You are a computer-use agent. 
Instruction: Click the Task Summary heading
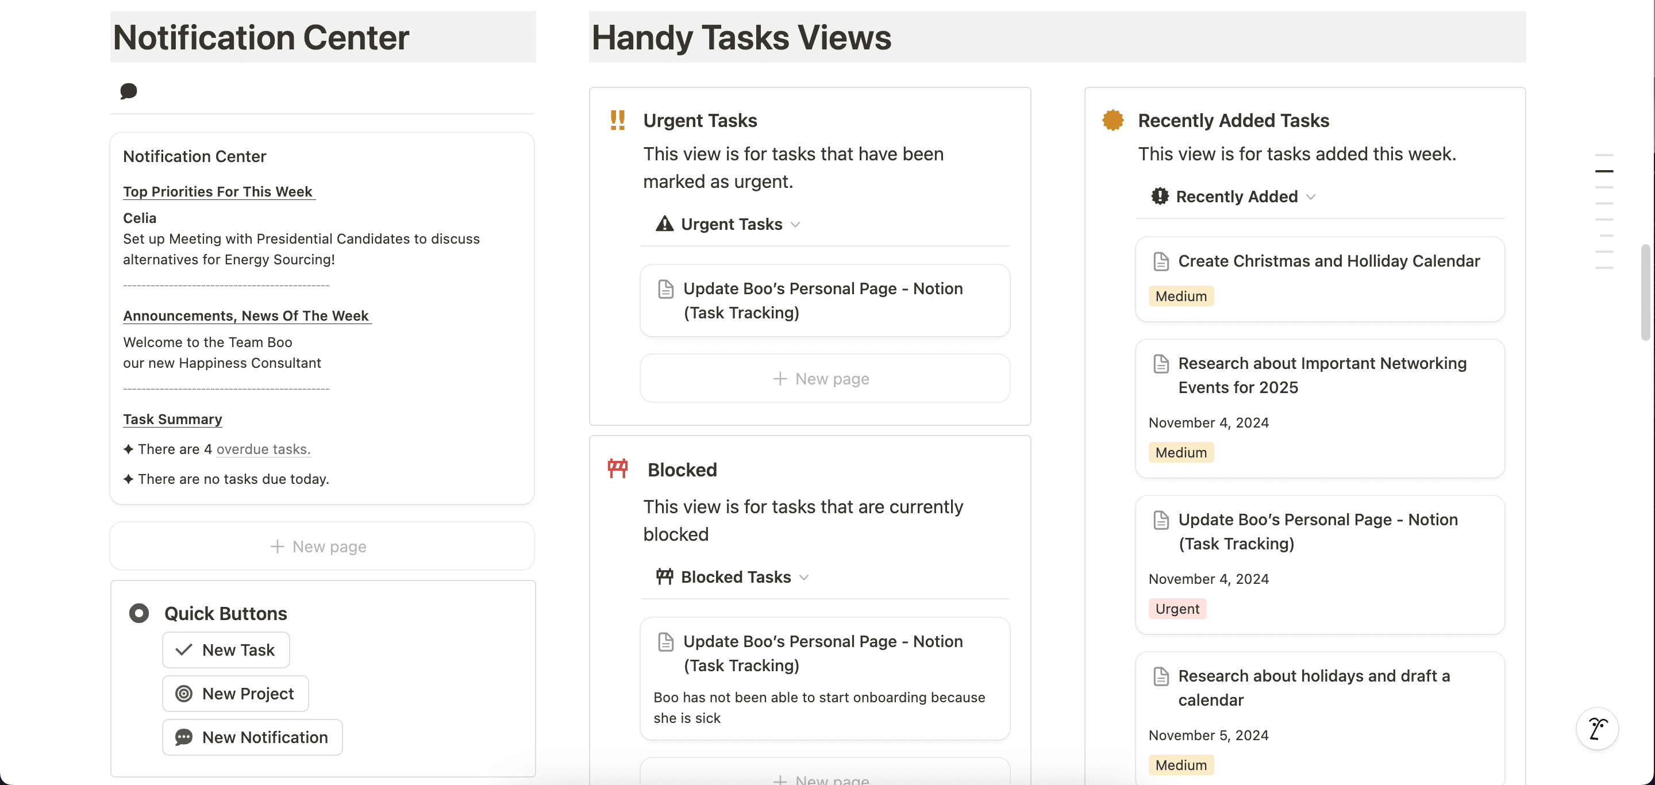(x=173, y=419)
